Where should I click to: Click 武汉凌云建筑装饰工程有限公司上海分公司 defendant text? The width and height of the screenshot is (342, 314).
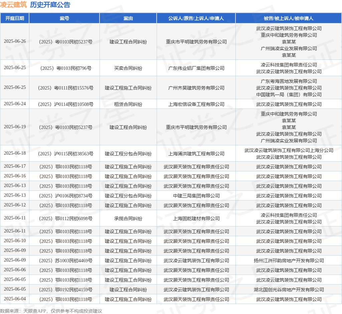coord(289,150)
